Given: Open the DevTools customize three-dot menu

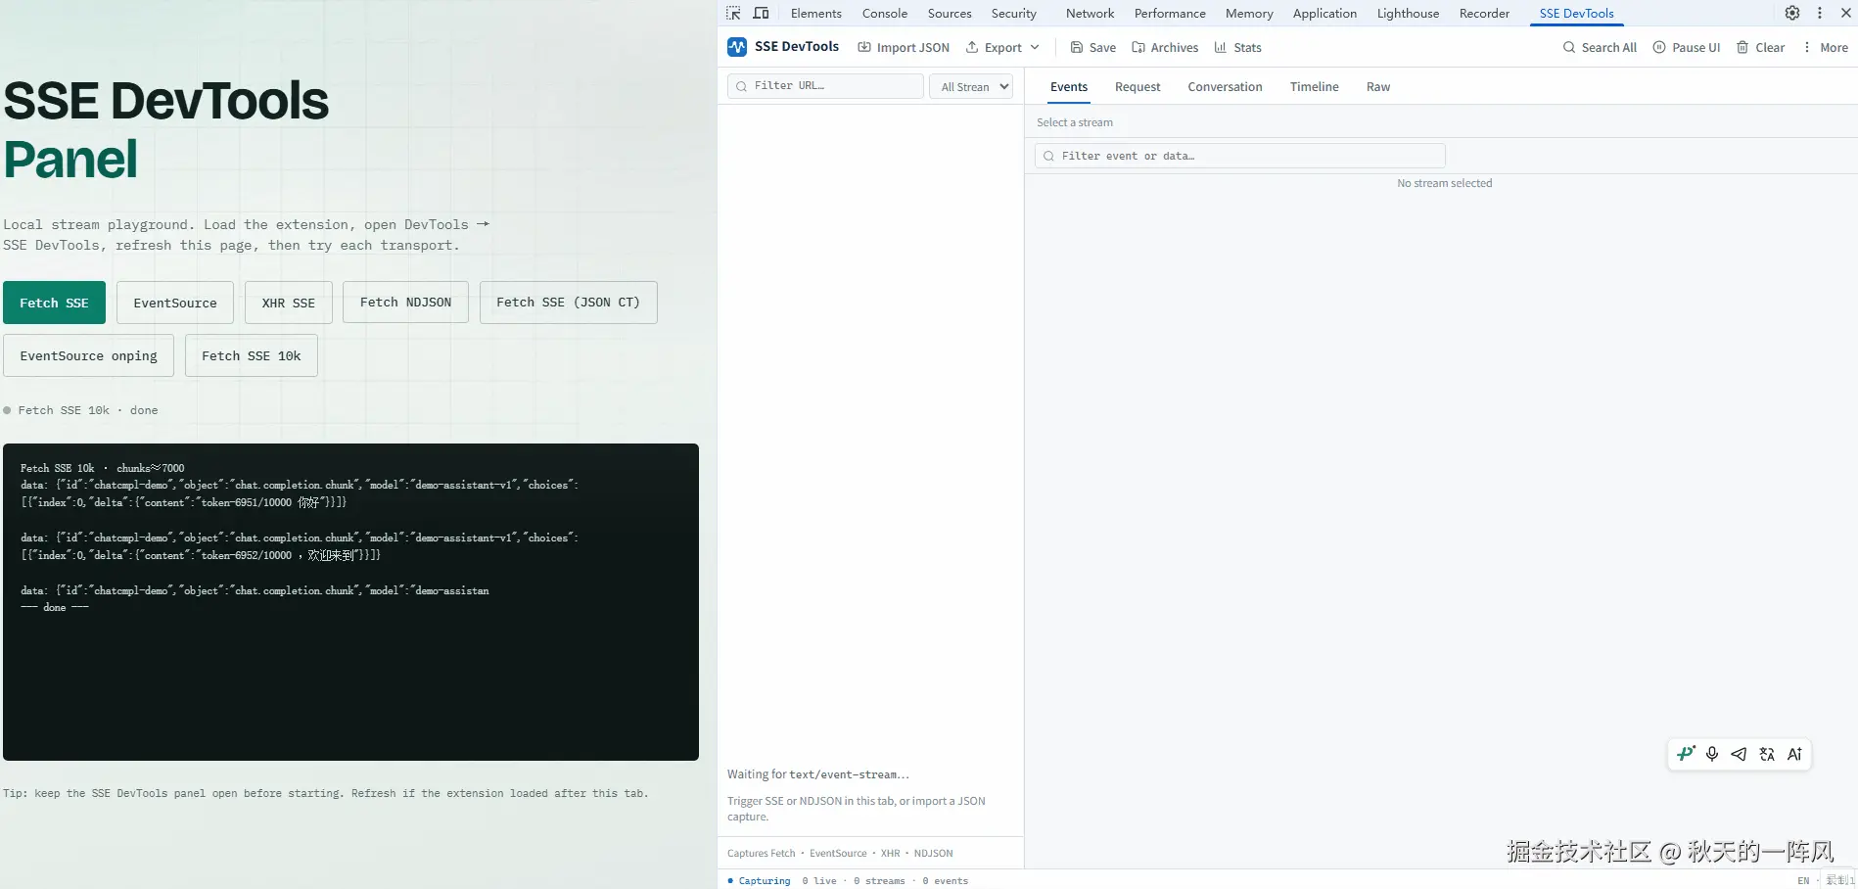Looking at the screenshot, I should pyautogui.click(x=1820, y=14).
